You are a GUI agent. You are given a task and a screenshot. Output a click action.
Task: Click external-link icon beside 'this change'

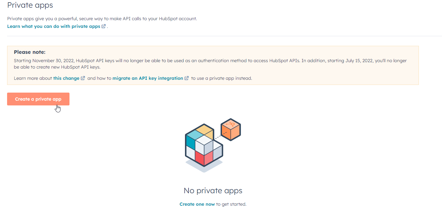pyautogui.click(x=83, y=78)
